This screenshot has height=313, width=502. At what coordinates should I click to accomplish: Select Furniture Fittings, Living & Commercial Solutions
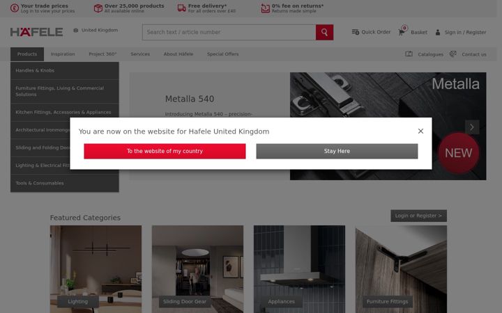[65, 91]
